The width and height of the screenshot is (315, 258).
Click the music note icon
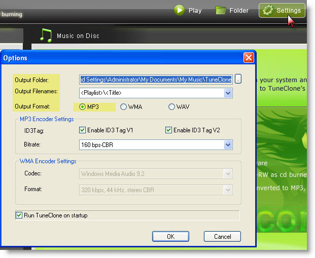click(x=46, y=35)
